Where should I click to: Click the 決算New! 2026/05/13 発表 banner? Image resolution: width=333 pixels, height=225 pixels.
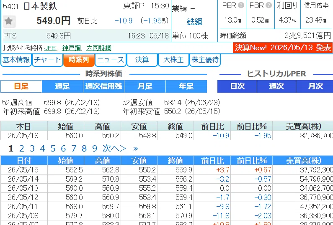pos(283,48)
